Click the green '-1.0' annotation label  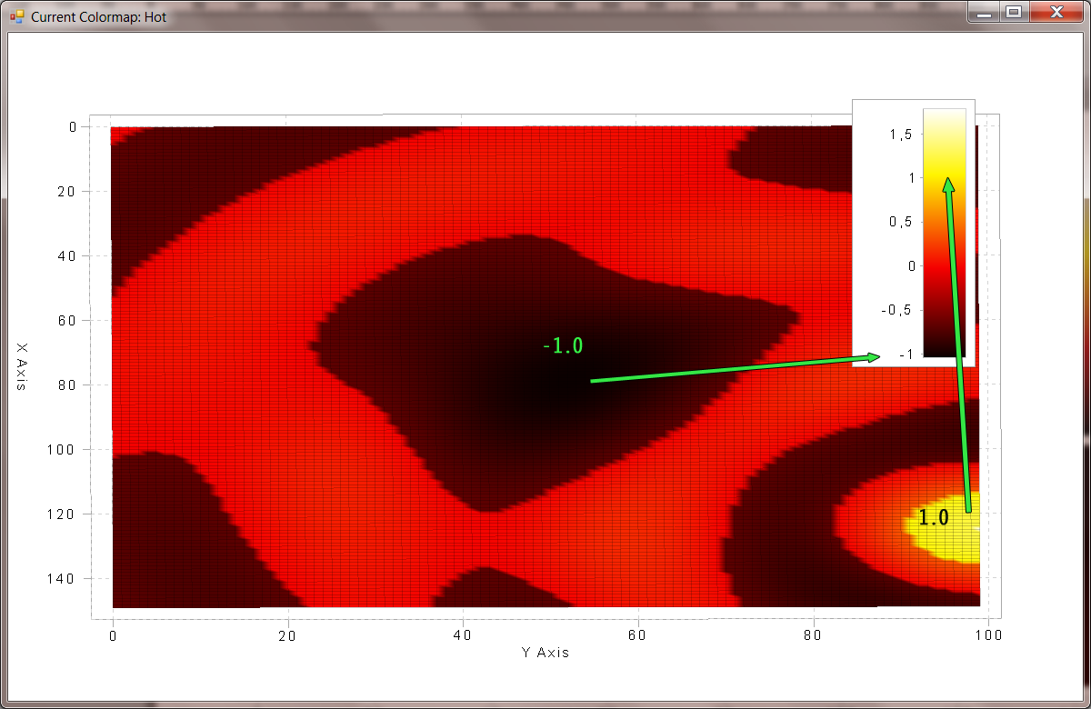click(x=562, y=345)
